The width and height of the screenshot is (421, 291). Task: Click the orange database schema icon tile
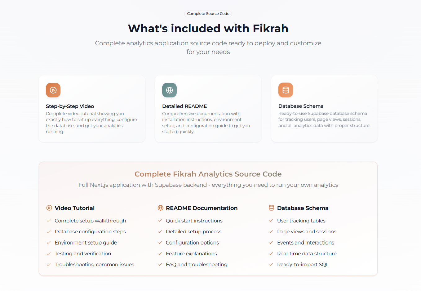pos(286,90)
